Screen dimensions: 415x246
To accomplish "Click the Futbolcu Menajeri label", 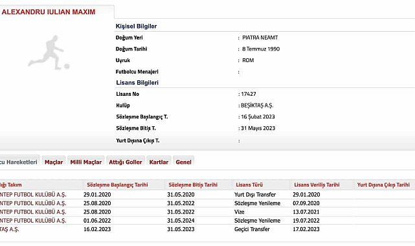I will (137, 72).
